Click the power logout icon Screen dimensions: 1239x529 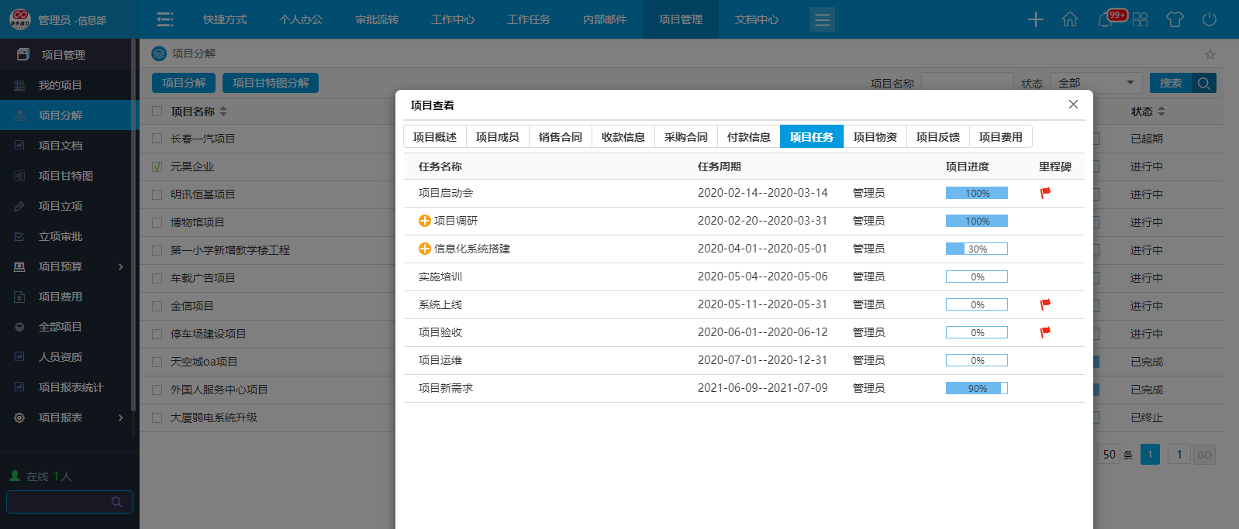[1210, 19]
